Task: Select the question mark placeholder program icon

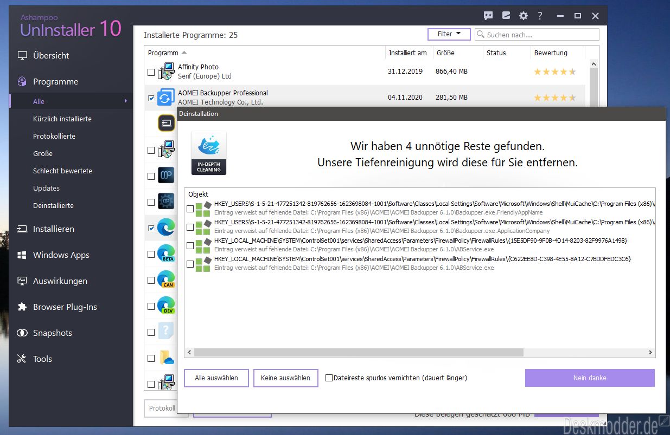Action: point(166,332)
